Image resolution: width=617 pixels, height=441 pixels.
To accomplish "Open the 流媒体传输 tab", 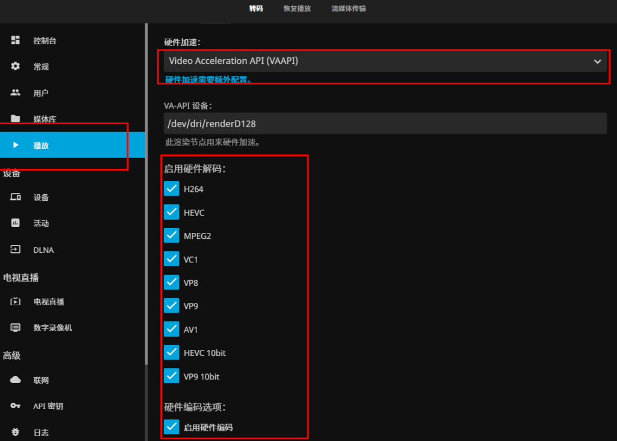I will click(x=348, y=8).
